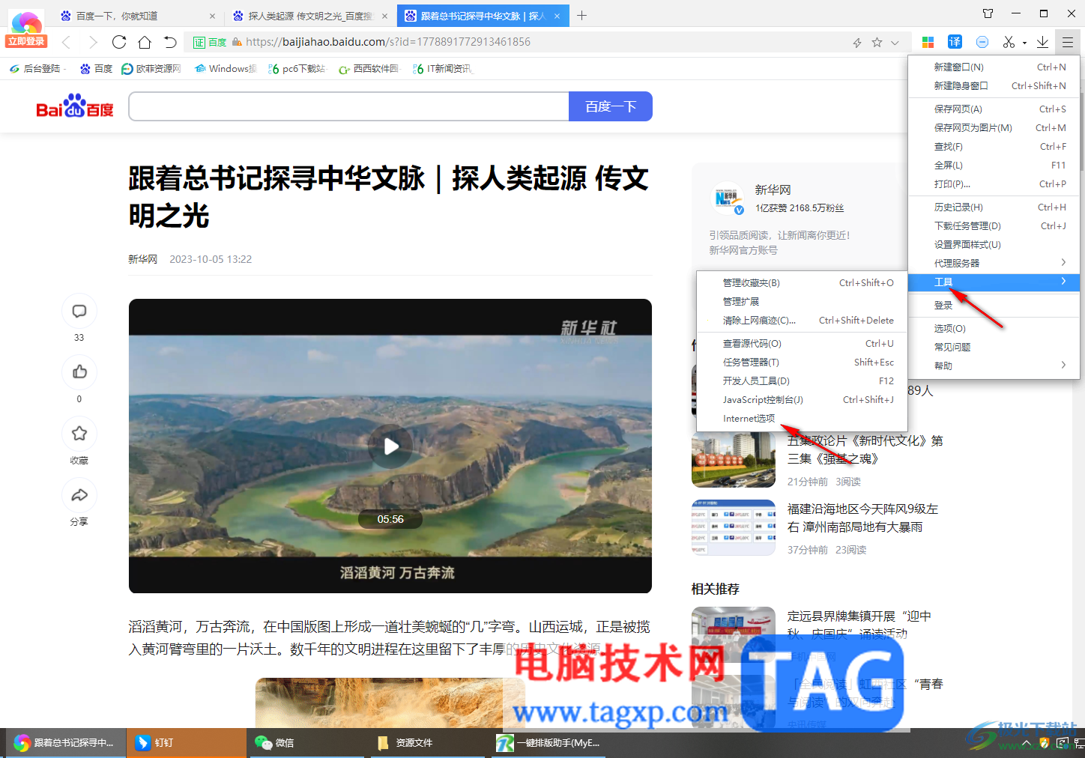Expand the 代理服务器 submenu
1085x758 pixels.
994,264
